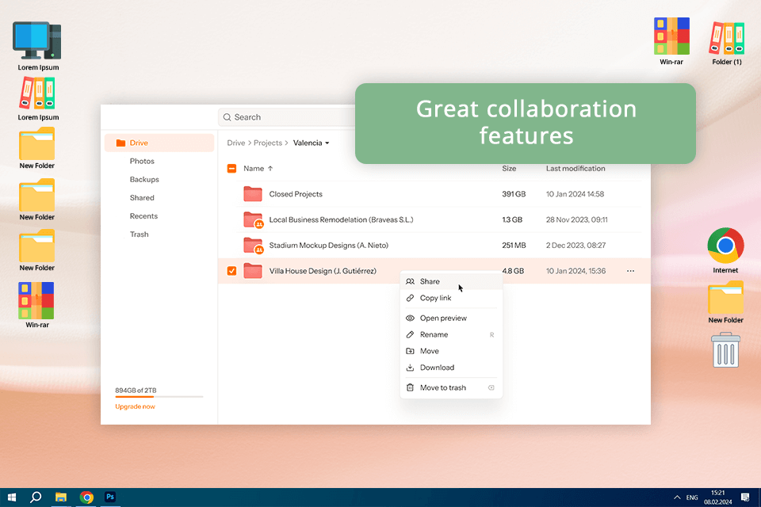Click into the Search field

(286, 117)
